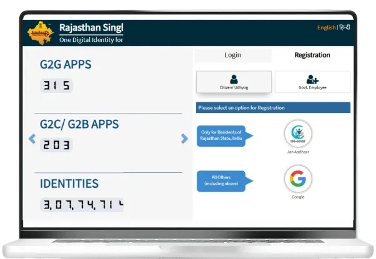
Task: Click 'Only for Residents of Rajasthan State' bubble
Action: (x=225, y=136)
